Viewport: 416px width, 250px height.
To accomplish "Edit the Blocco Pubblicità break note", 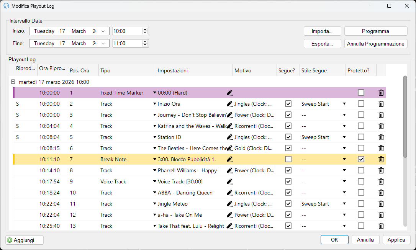I will 230,159.
